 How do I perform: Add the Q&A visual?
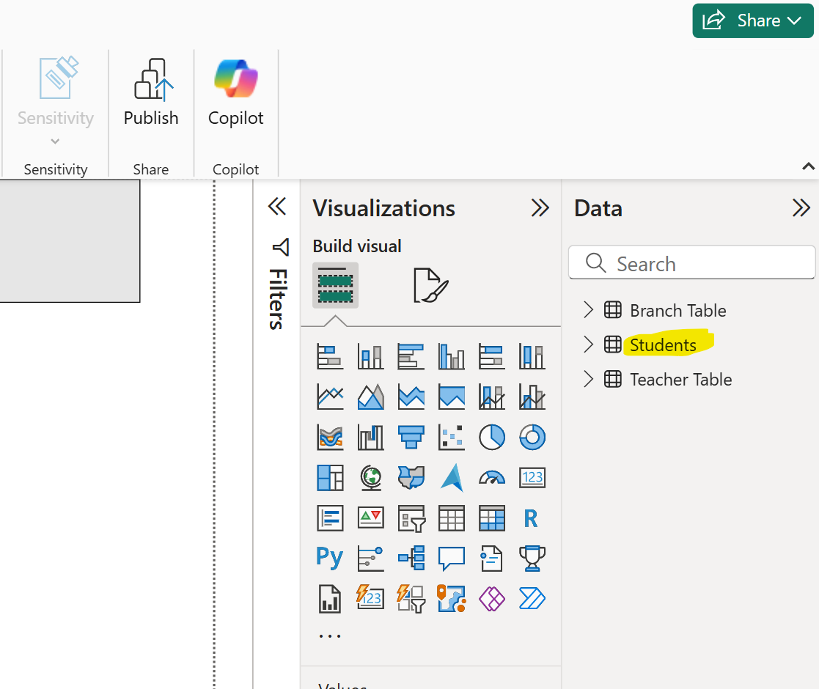point(451,558)
